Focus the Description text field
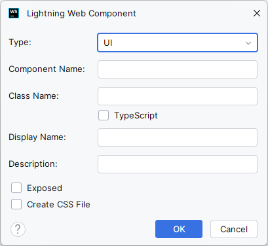This screenshot has height=246, width=268. click(x=178, y=164)
